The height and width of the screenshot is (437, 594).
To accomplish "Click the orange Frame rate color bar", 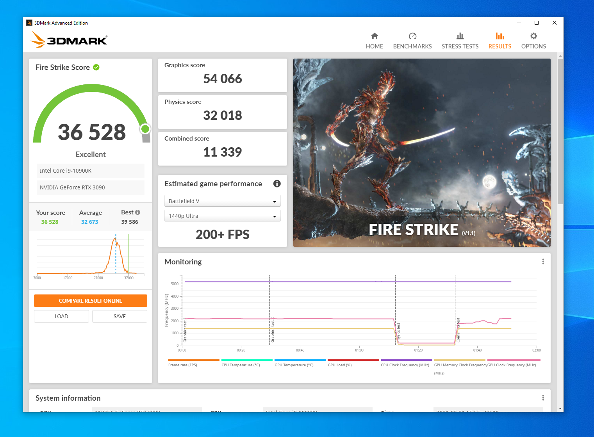I will click(194, 360).
